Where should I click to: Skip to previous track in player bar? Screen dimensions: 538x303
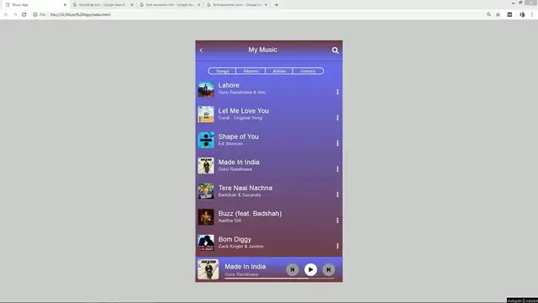coord(293,269)
